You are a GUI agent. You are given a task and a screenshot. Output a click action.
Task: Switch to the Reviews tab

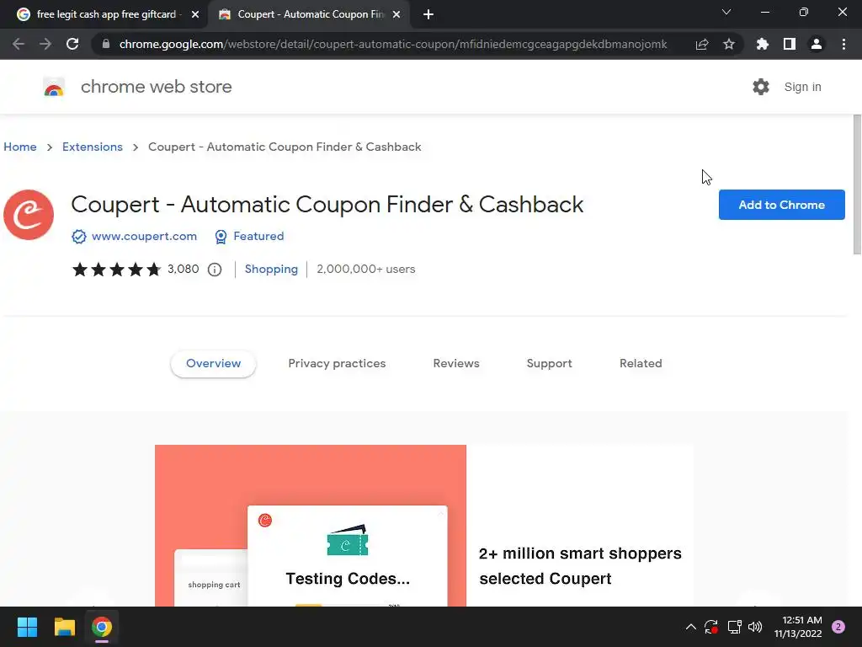(x=456, y=363)
